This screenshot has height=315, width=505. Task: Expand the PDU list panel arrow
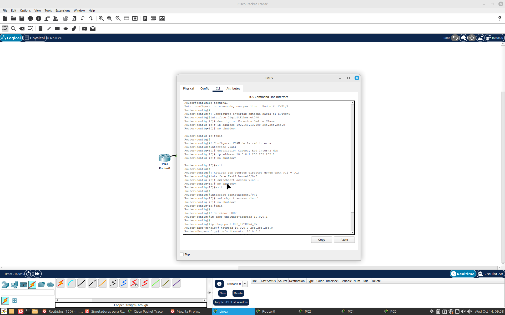210,292
